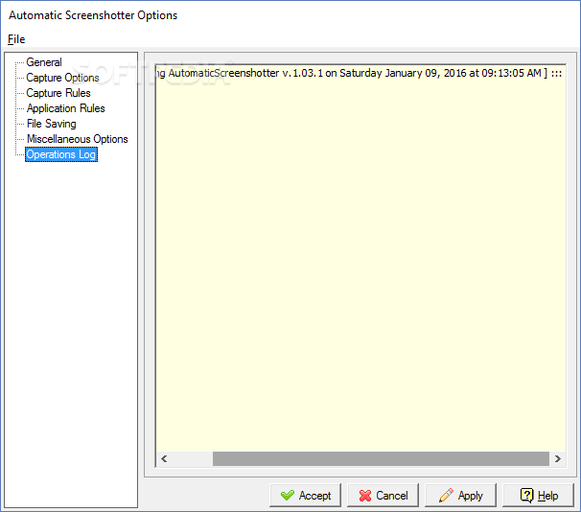Click the question mark Help icon
Screen dimensions: 581x512
526,496
